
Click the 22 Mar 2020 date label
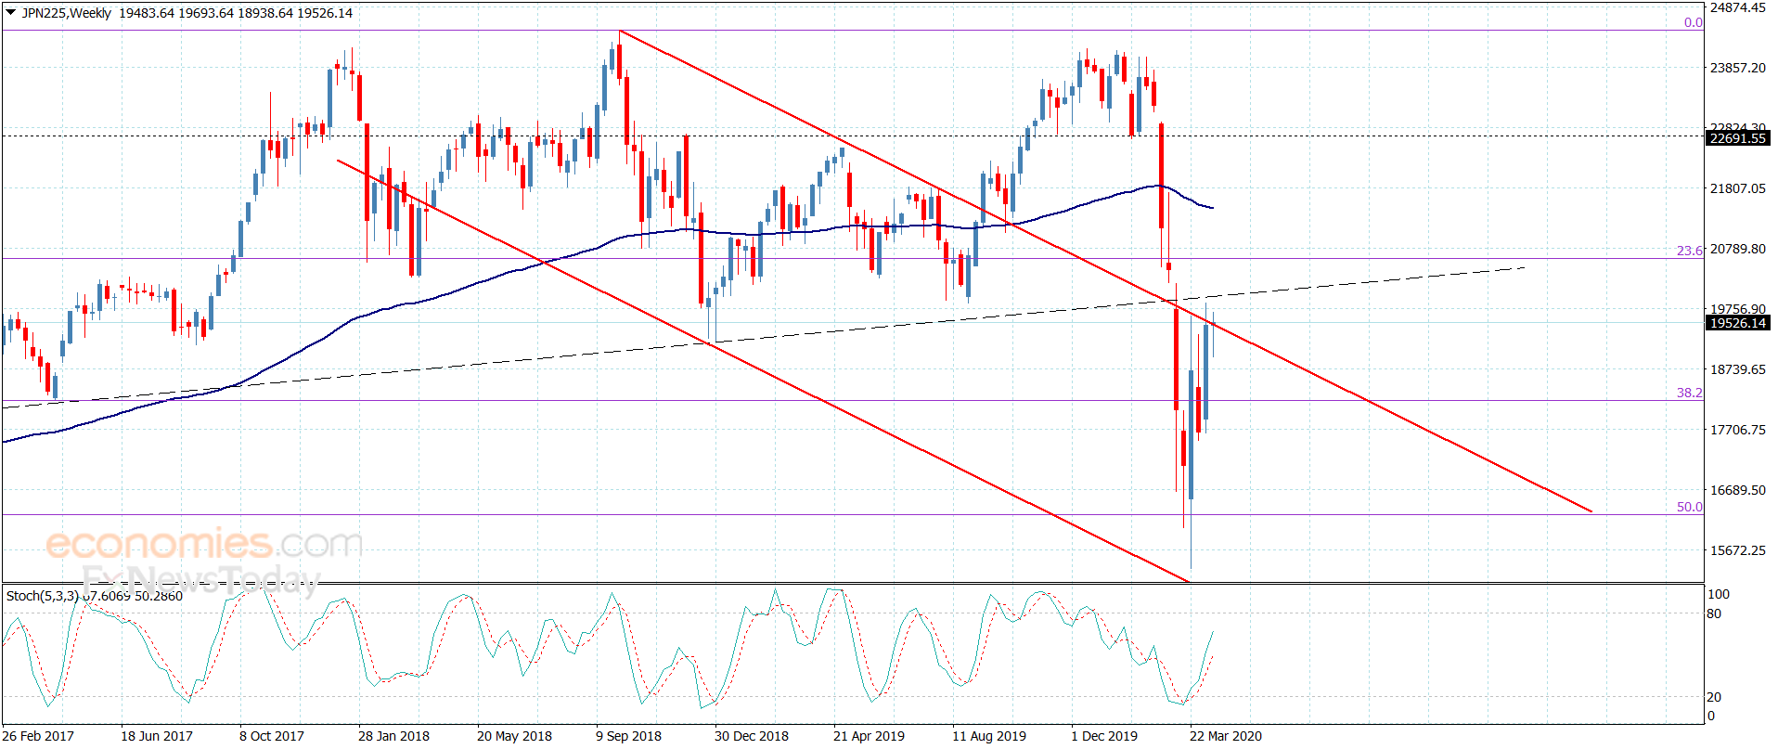pyautogui.click(x=1226, y=736)
